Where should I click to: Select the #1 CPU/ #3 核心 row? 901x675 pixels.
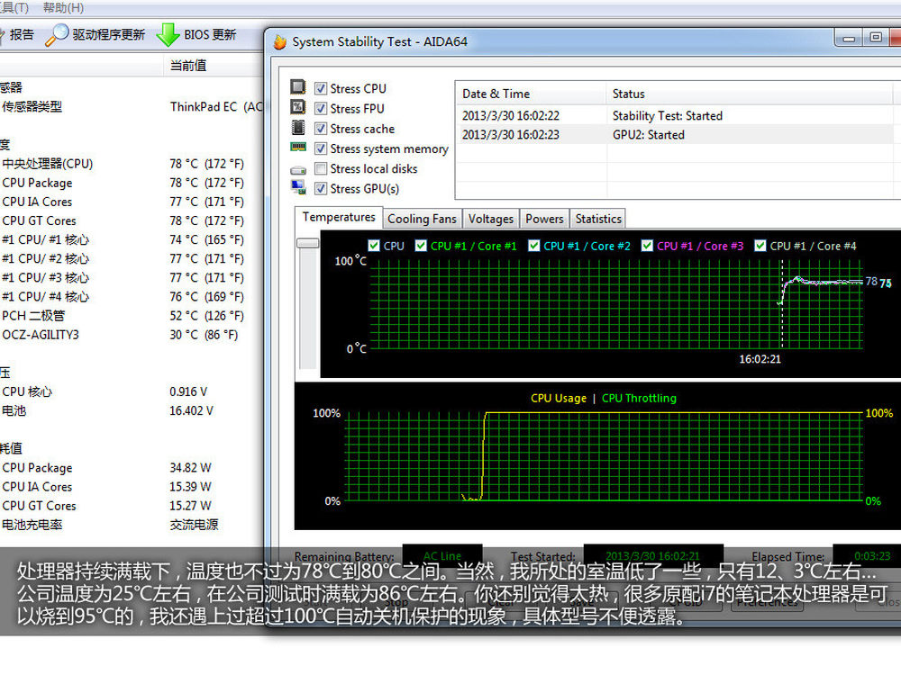[132, 277]
